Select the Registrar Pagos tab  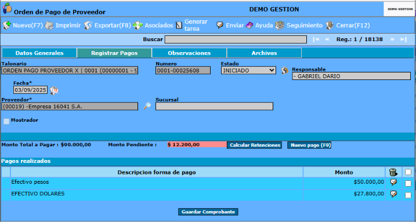[x=114, y=53]
